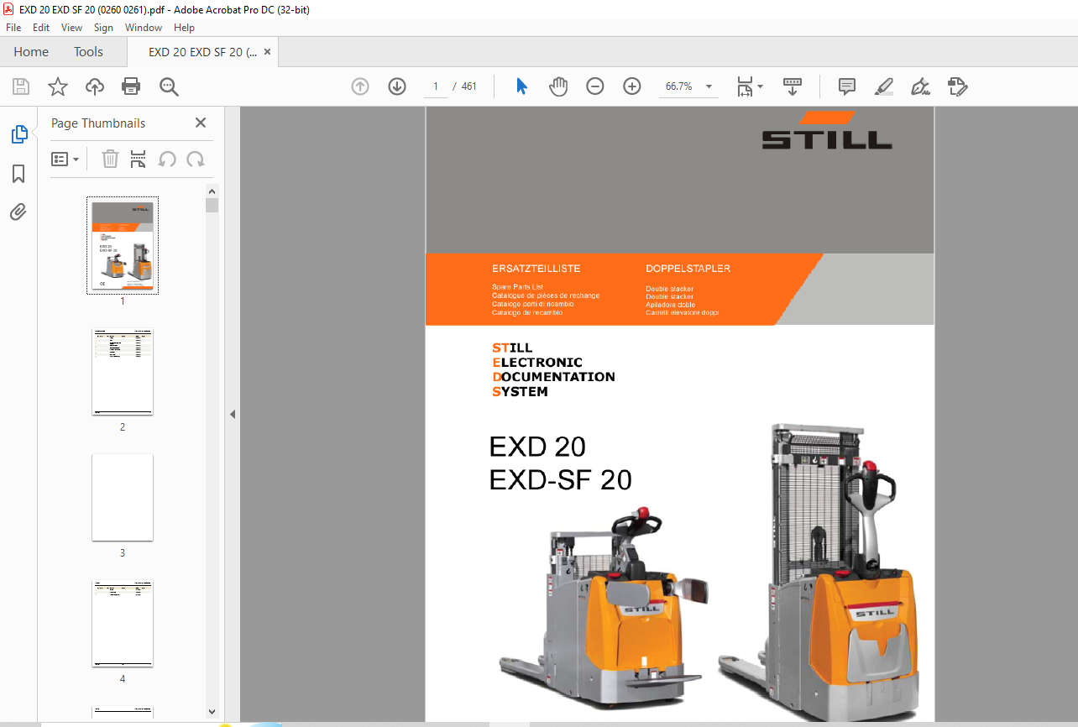This screenshot has height=727, width=1078.
Task: Select page 3 thumbnail
Action: (x=123, y=498)
